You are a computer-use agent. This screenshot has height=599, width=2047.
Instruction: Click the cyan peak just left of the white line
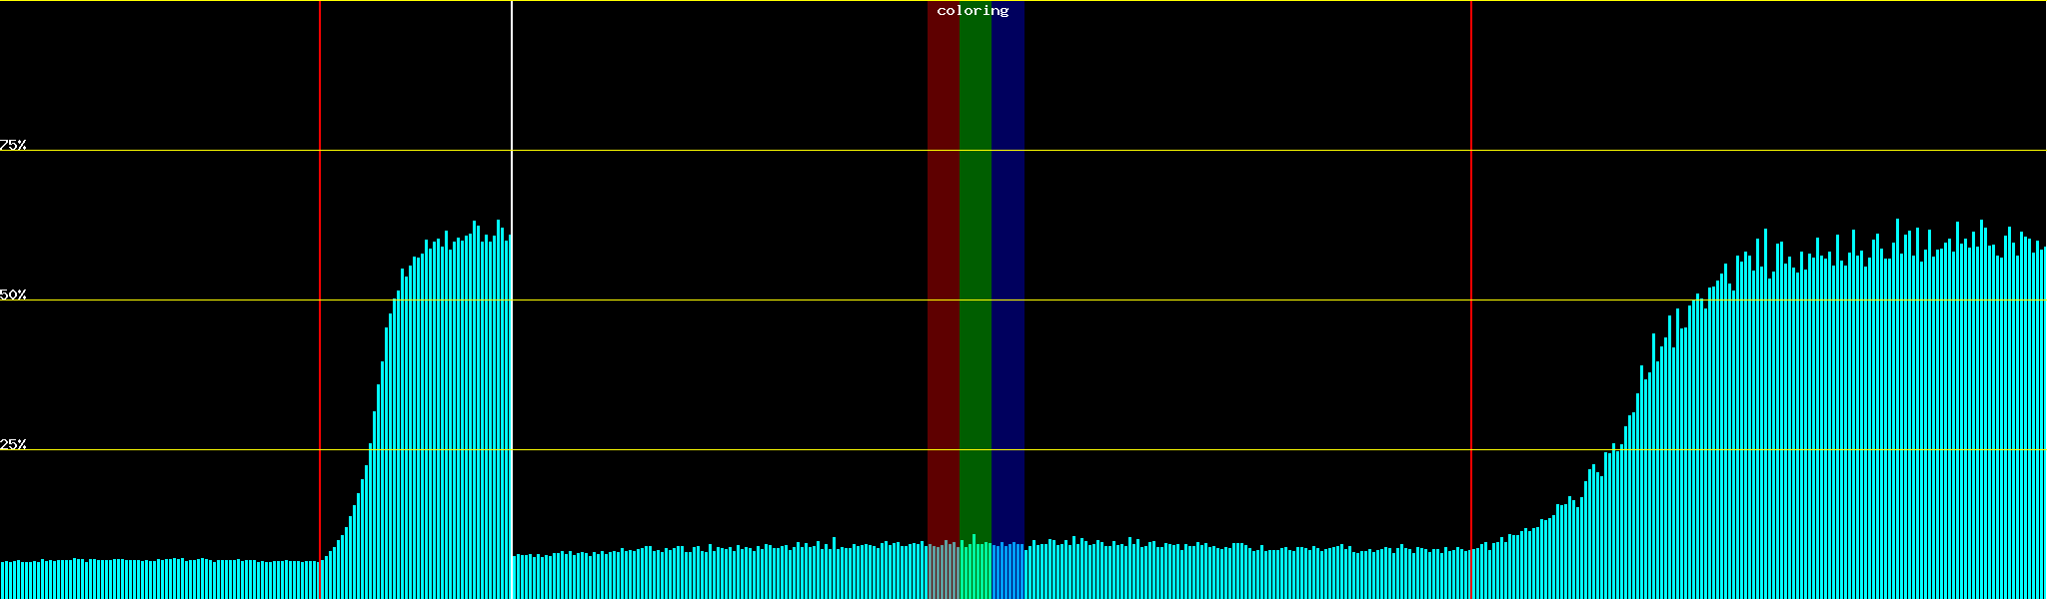475,399
